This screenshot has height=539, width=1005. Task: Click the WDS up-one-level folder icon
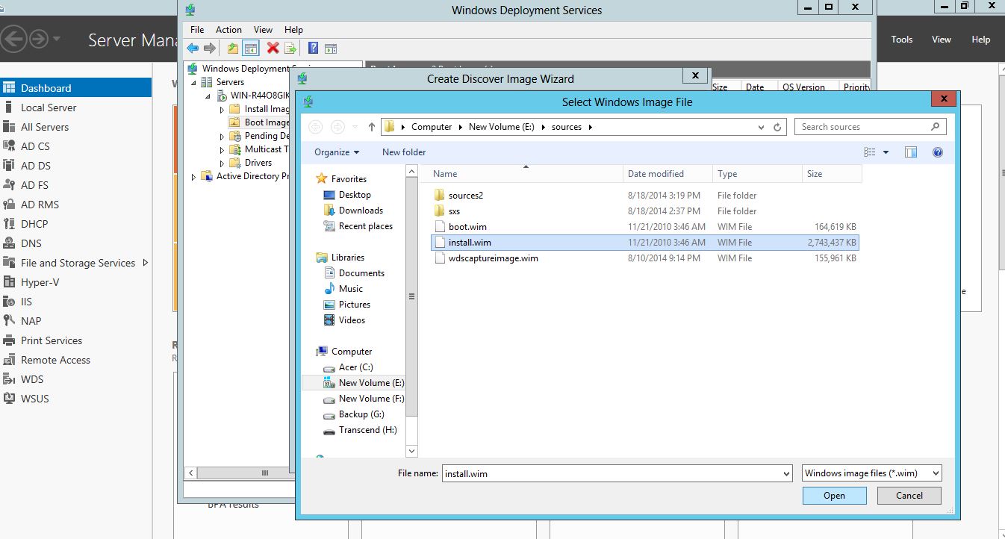click(233, 49)
